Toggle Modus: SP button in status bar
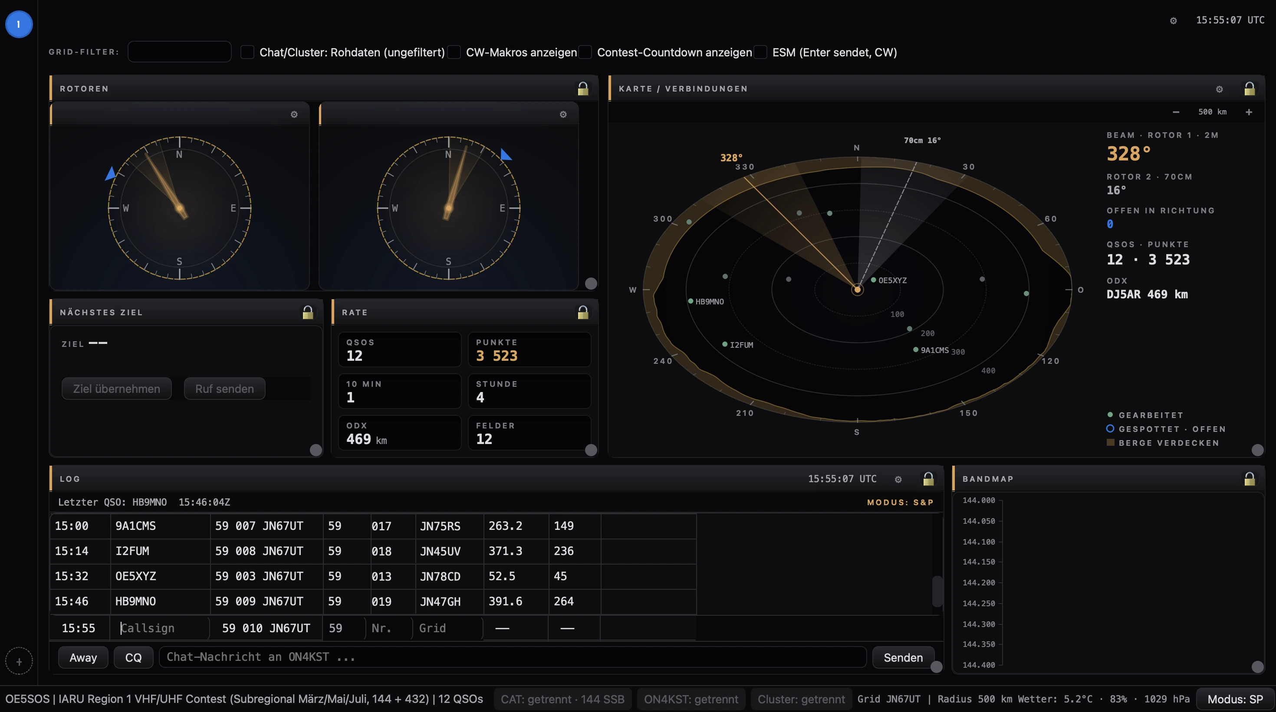Screen dimensions: 1276x712 pyautogui.click(x=1235, y=699)
